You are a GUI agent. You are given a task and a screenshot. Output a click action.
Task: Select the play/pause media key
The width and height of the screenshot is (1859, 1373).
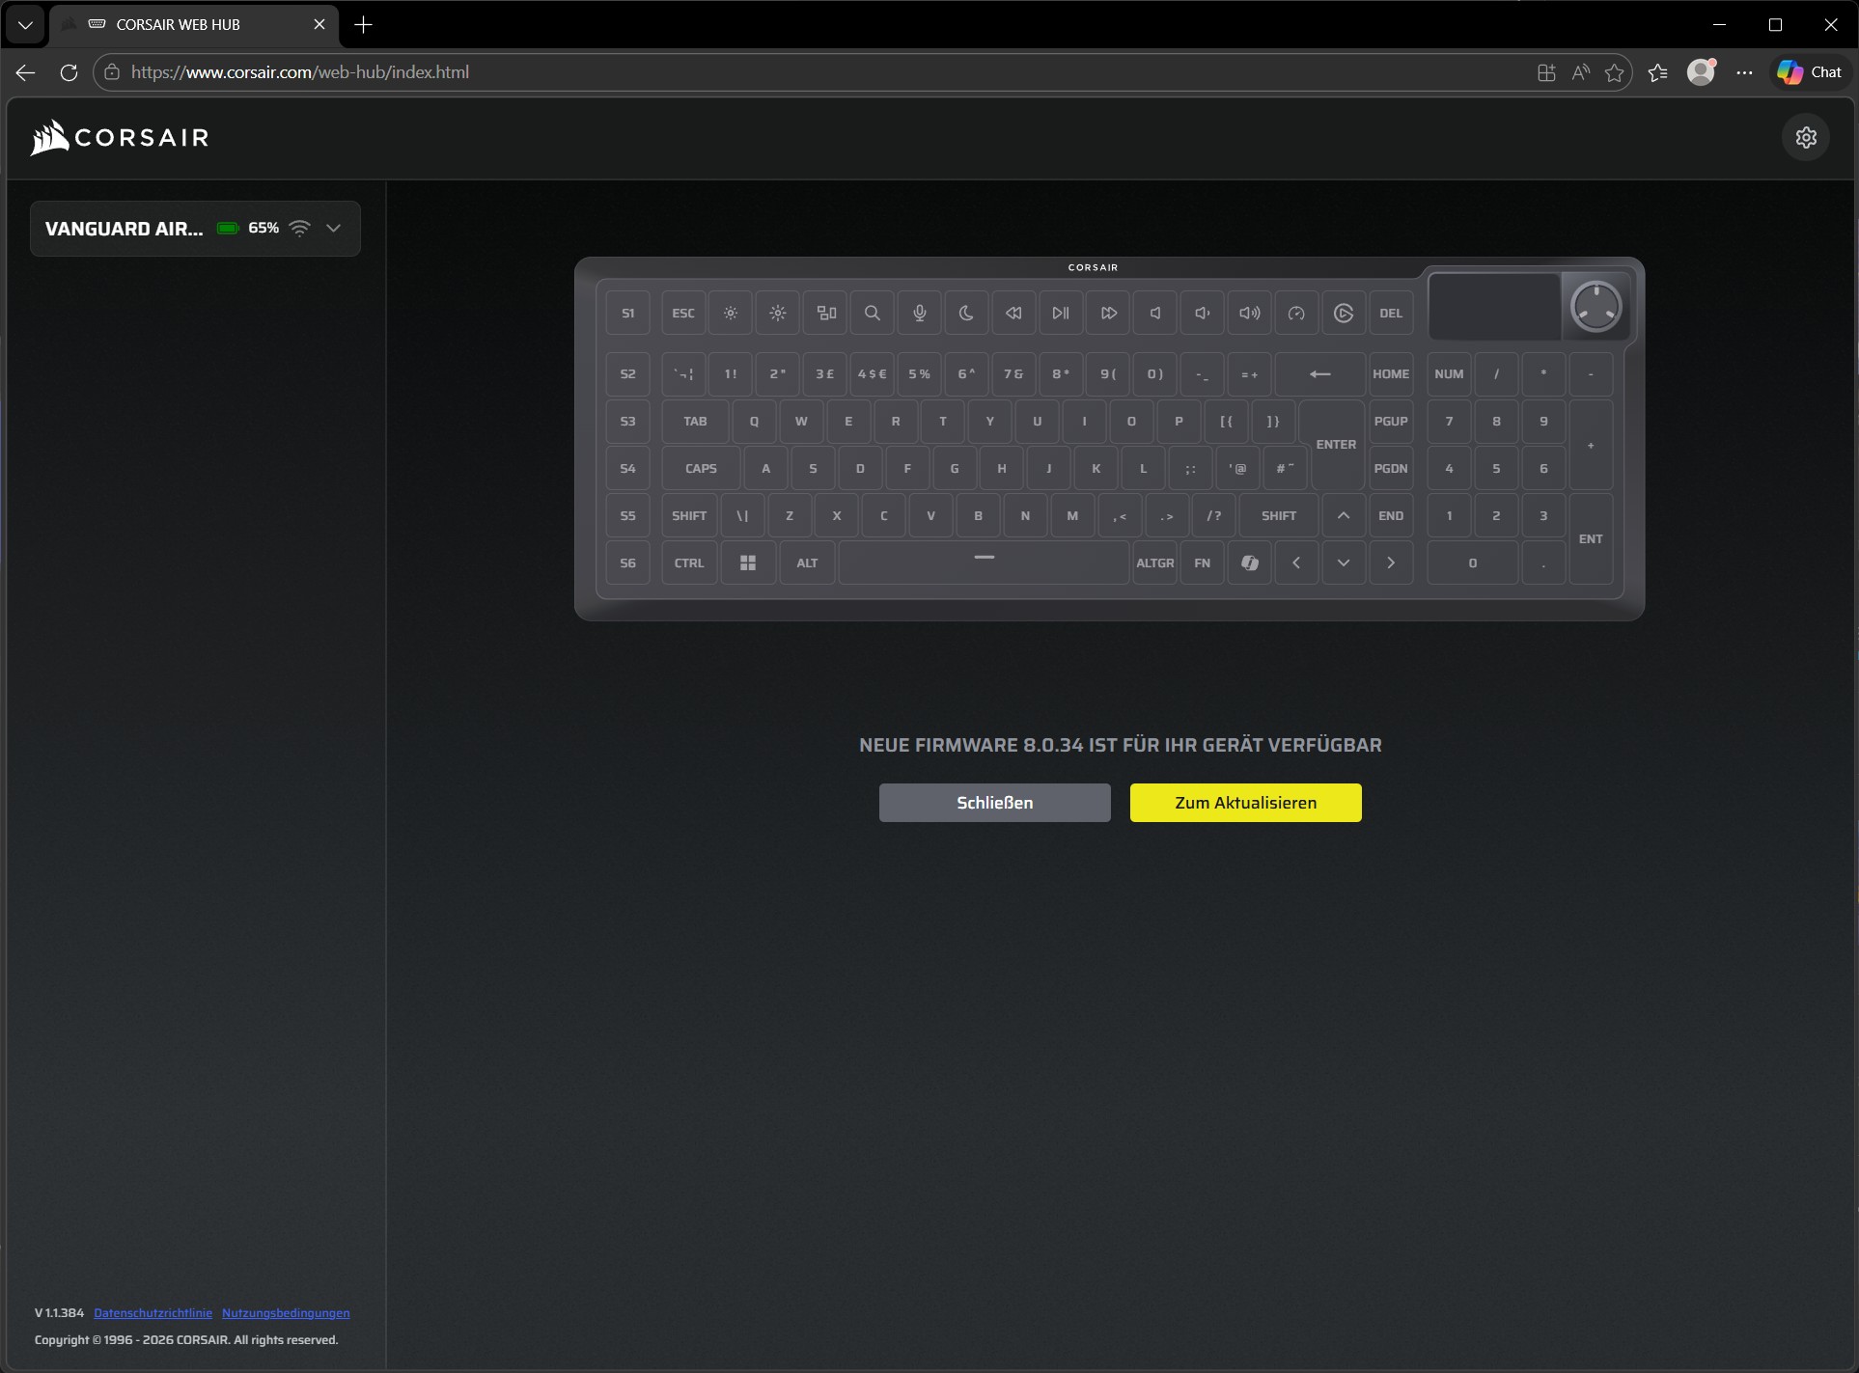tap(1061, 313)
